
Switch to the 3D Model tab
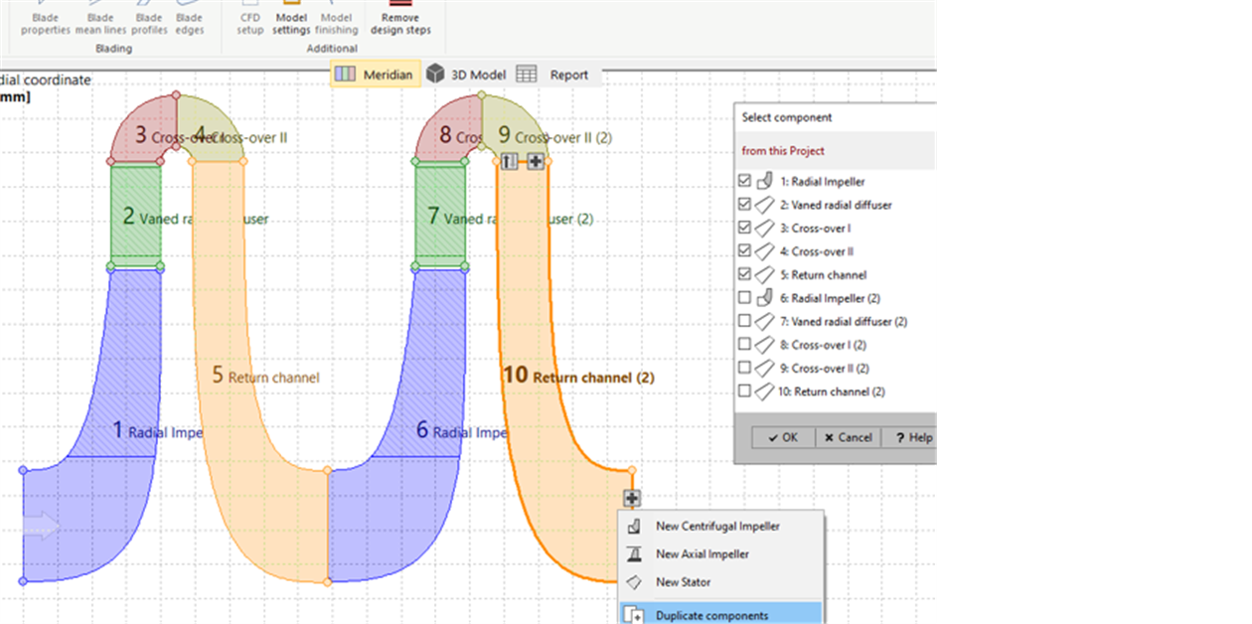point(468,74)
